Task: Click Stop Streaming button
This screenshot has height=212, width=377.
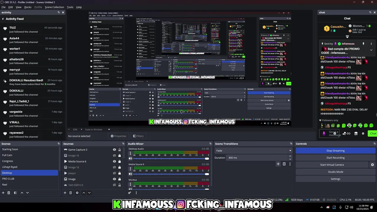Action: (x=335, y=151)
